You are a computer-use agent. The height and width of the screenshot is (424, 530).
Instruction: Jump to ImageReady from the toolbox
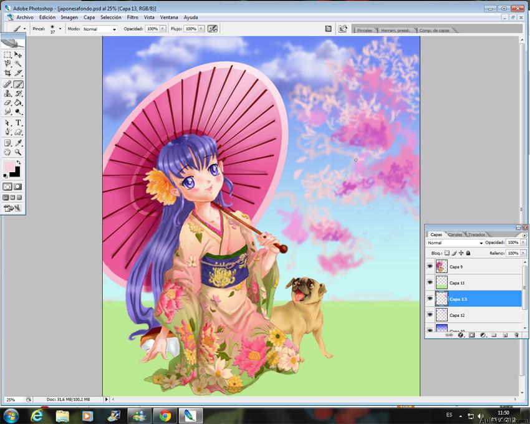12,208
